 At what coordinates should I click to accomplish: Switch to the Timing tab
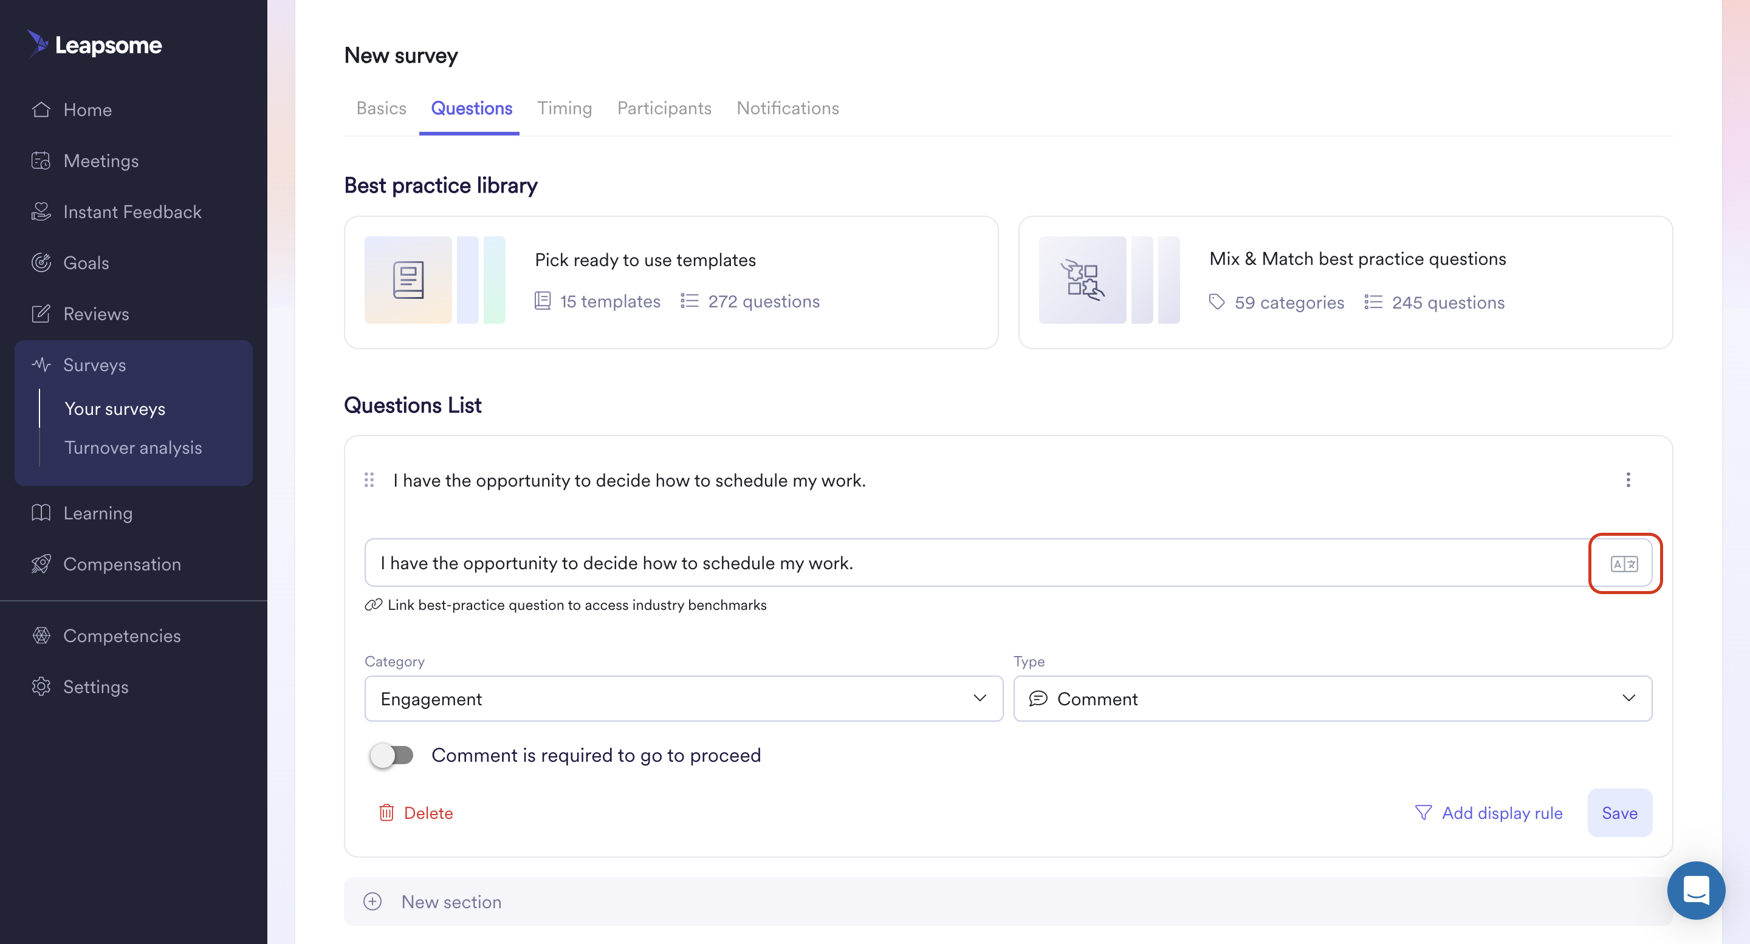[564, 108]
